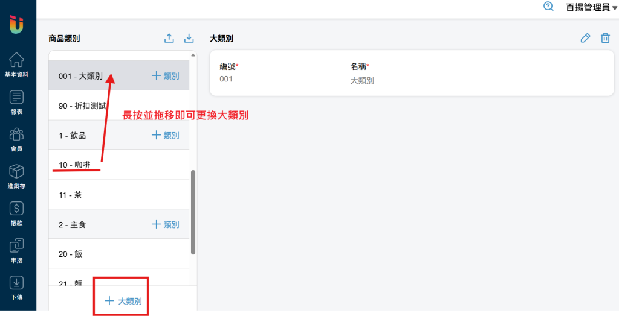This screenshot has height=316, width=619.
Task: Click 類別 add button beside 001 - 大類別
Action: (x=165, y=76)
